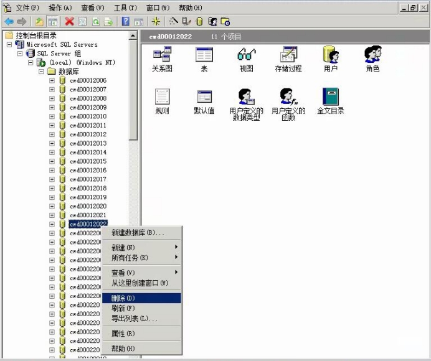Open the 规则 (Rules) icon
Screen dimensions: 431x361
(162, 98)
